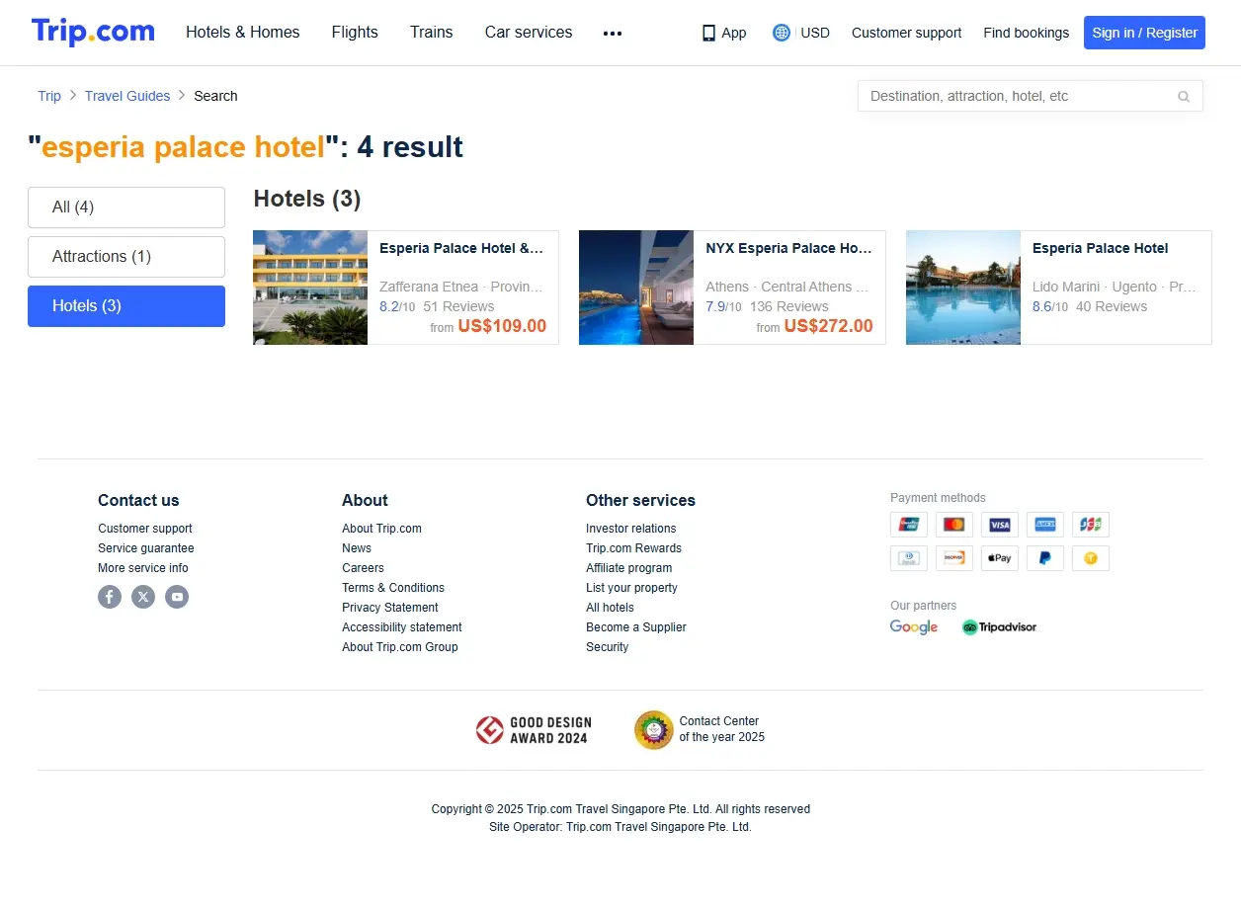Click the UnionPay payment icon

click(x=908, y=525)
